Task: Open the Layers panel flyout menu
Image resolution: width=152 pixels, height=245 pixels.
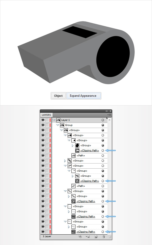Action: [x=110, y=115]
